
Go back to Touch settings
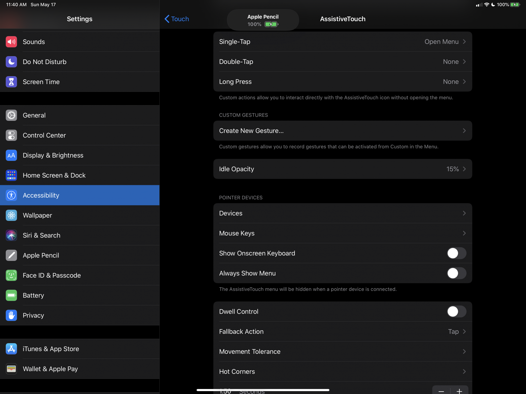[x=177, y=19]
